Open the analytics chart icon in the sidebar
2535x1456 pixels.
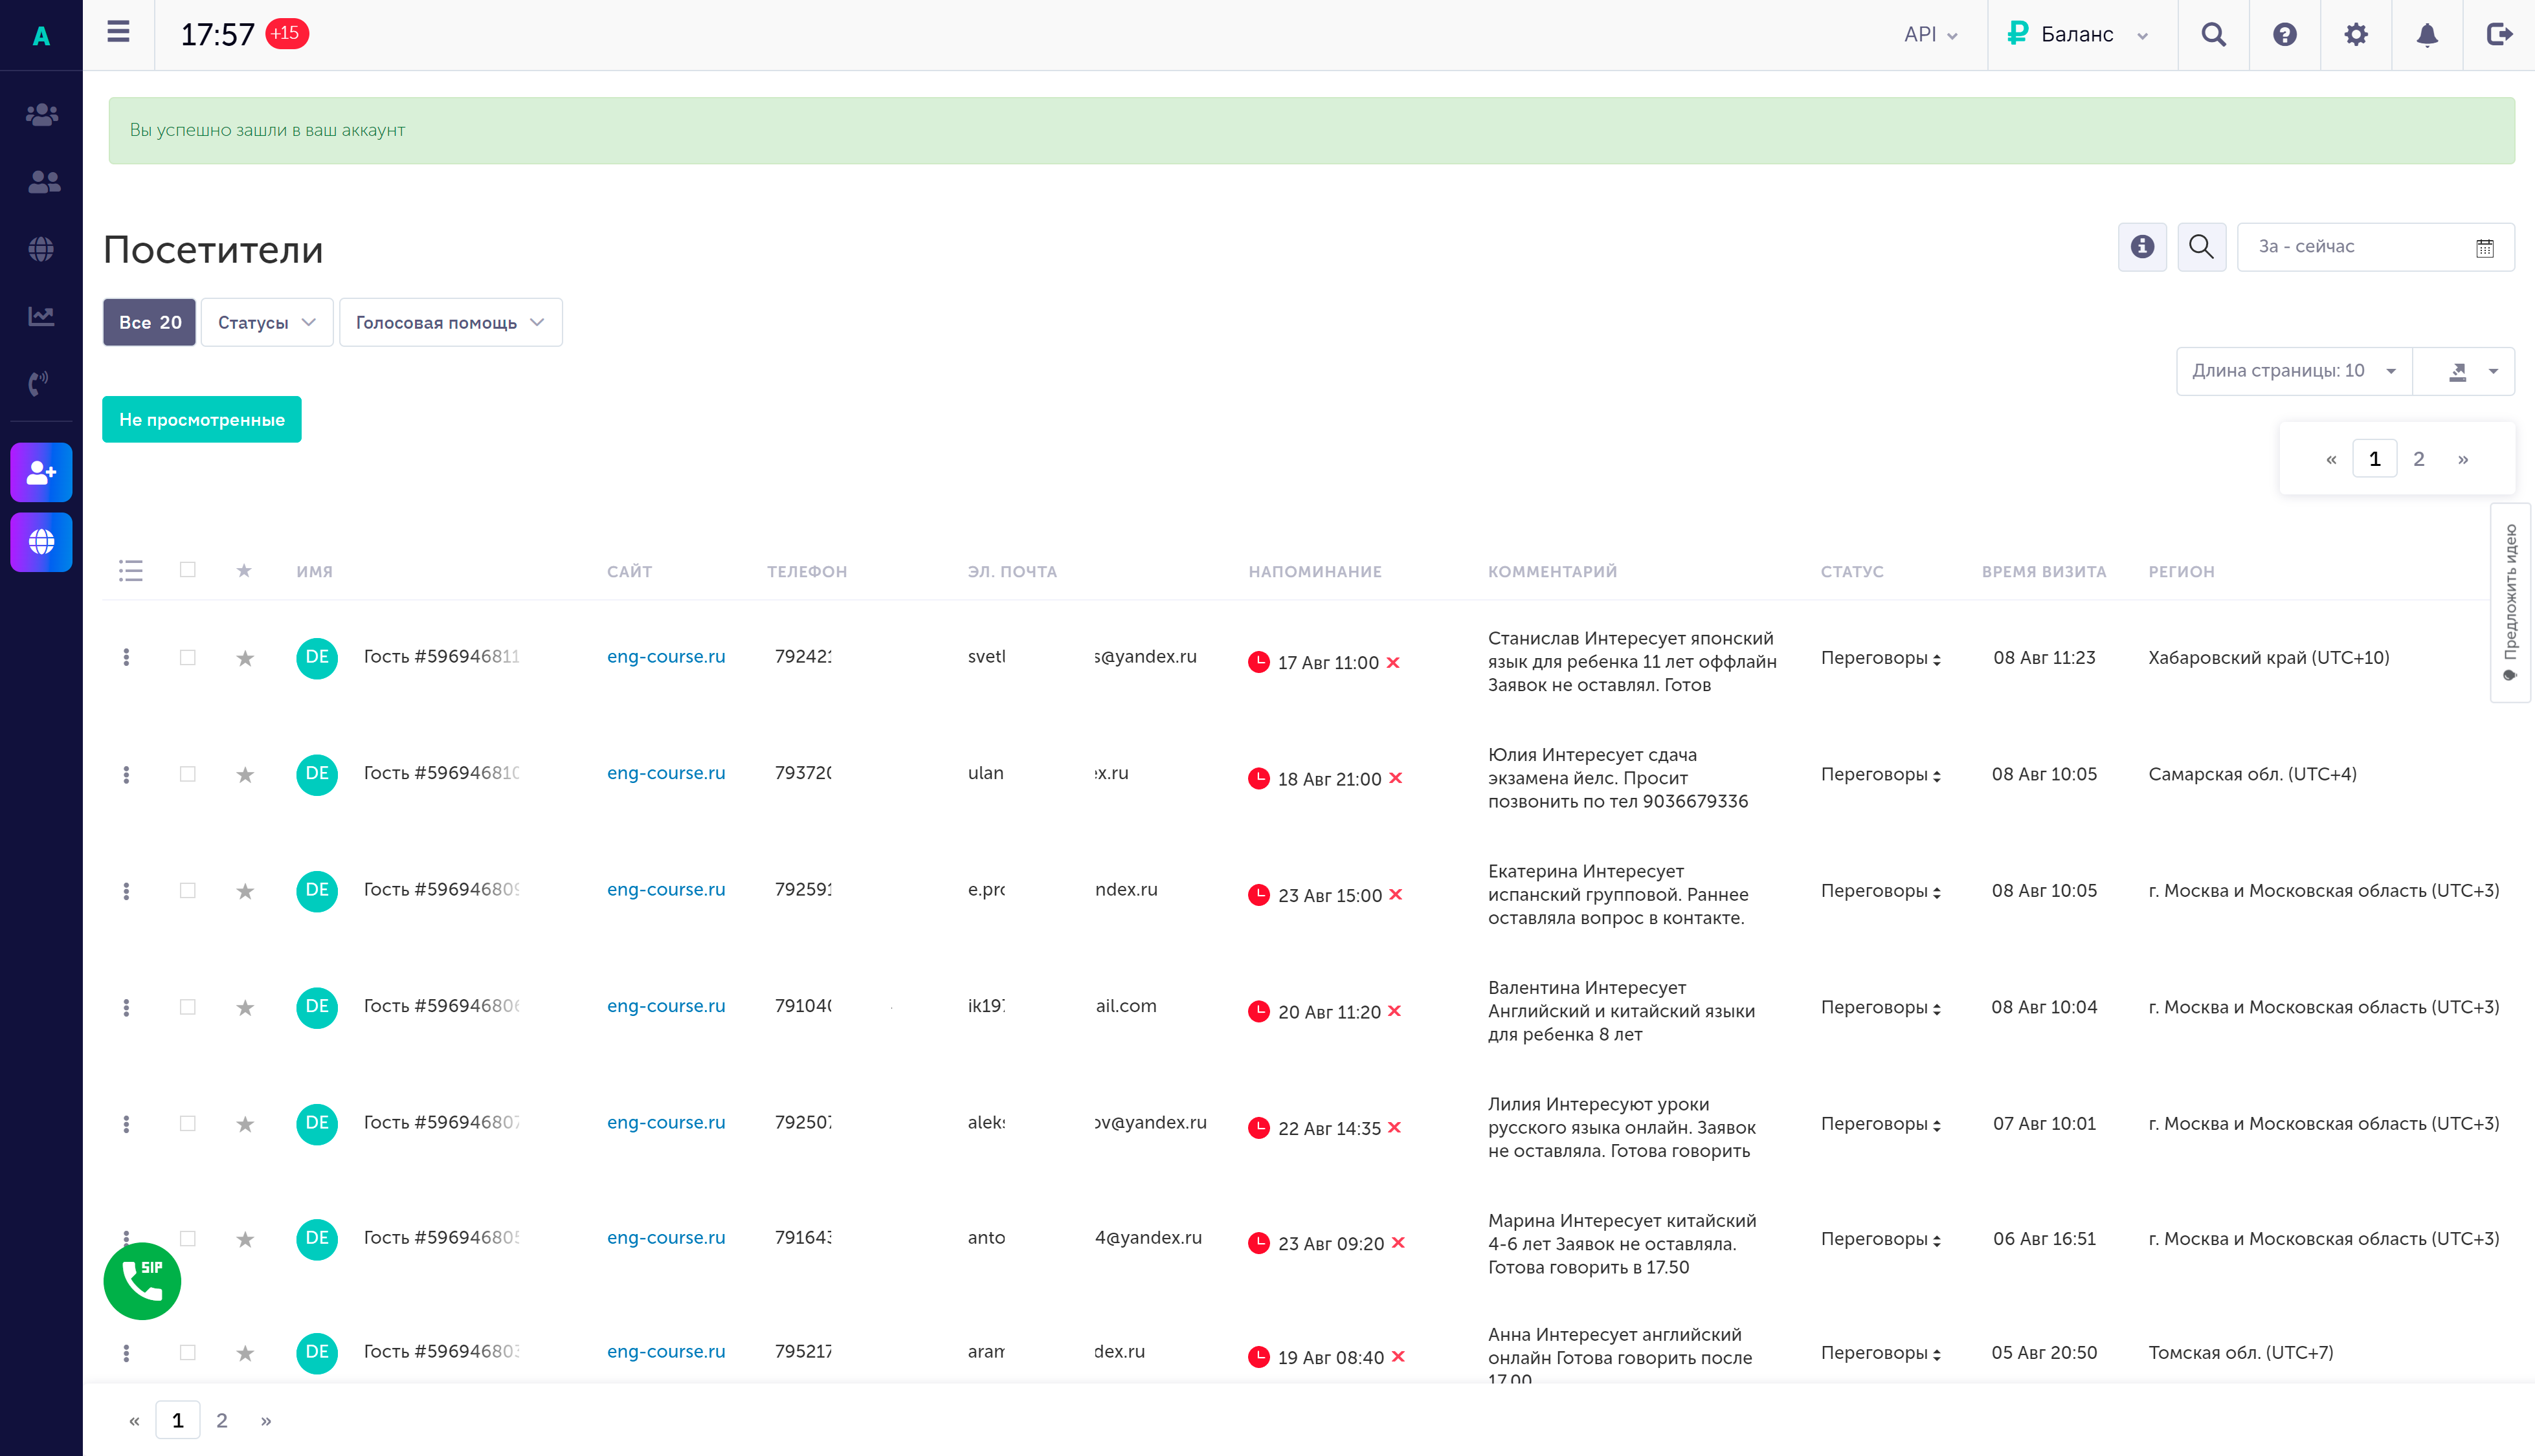click(41, 316)
